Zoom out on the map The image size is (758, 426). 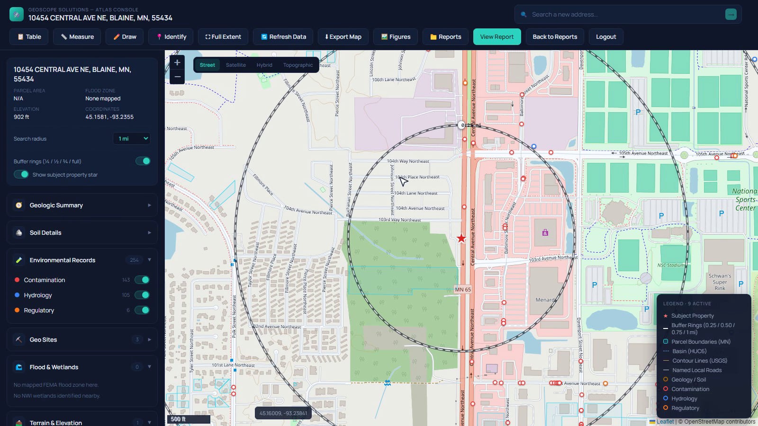[177, 77]
